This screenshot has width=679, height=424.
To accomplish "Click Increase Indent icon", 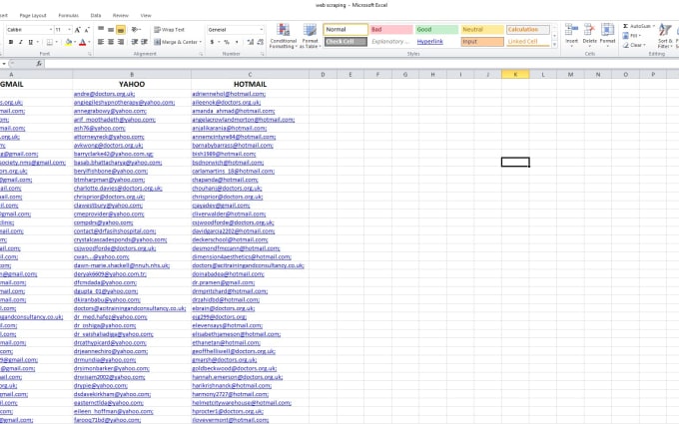I will [144, 42].
